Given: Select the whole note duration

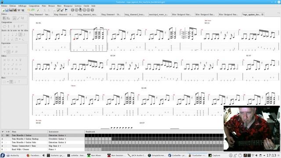Looking at the screenshot, I should (x=4, y=35).
